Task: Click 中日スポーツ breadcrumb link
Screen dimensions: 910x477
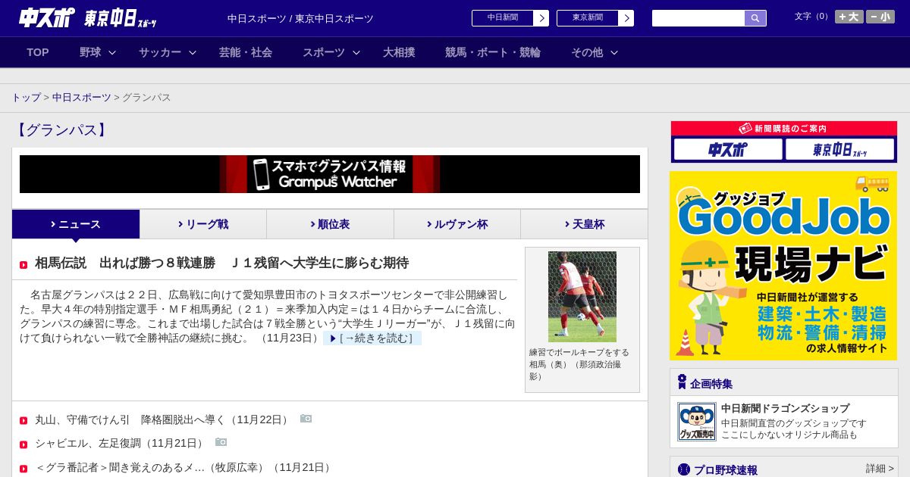Action: [82, 98]
